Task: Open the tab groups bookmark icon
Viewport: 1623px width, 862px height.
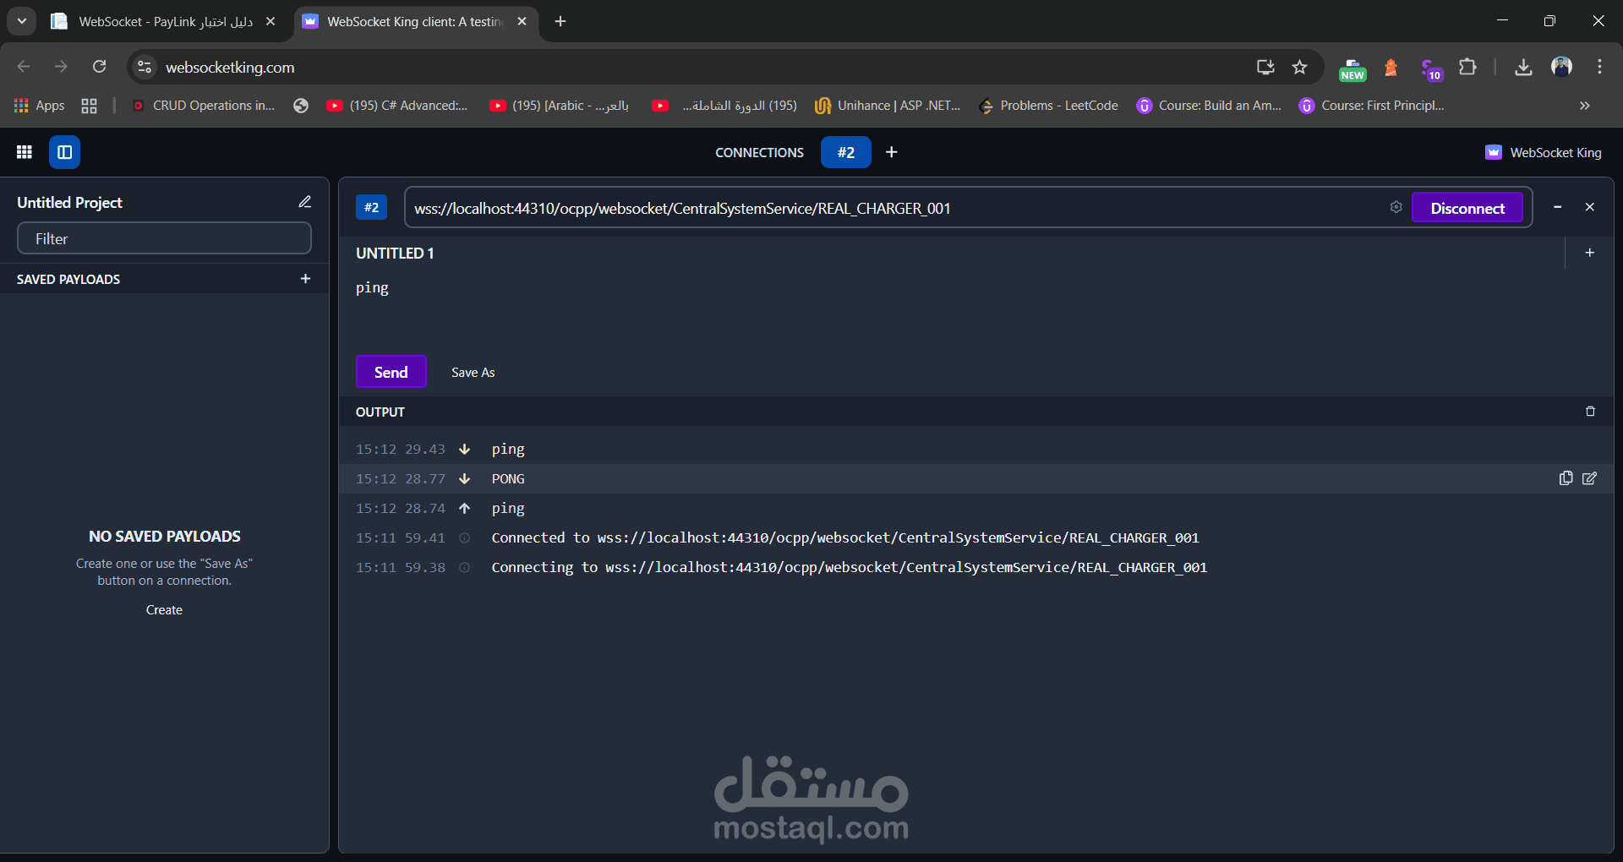Action: [89, 106]
